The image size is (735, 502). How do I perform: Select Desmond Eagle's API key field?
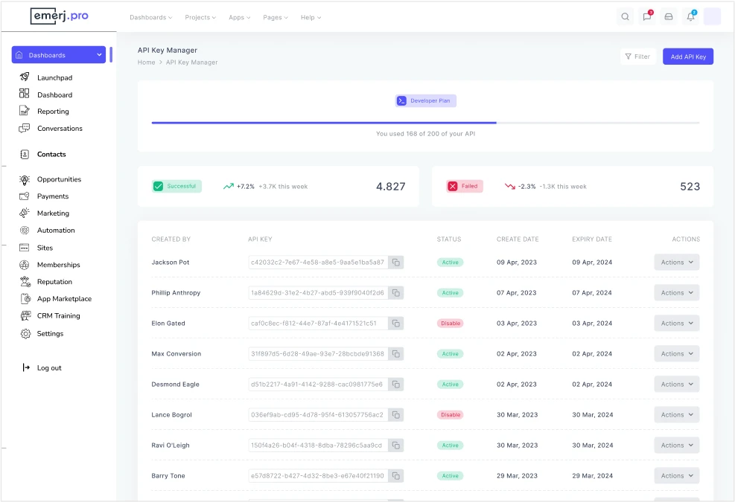317,384
